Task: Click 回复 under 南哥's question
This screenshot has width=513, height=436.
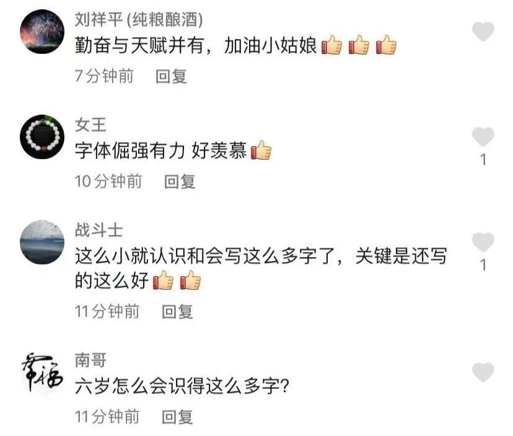Action: click(x=177, y=417)
